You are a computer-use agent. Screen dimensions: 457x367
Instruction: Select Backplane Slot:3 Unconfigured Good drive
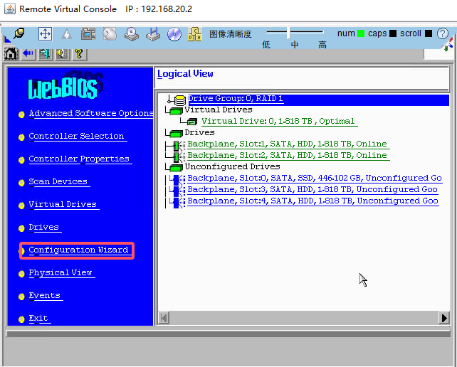pos(312,189)
